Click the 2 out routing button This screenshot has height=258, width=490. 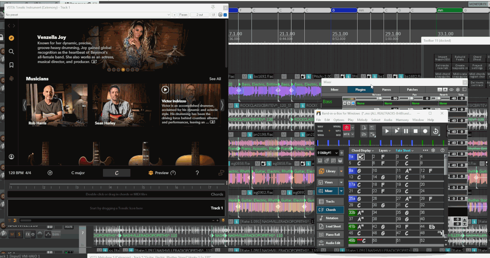(200, 15)
